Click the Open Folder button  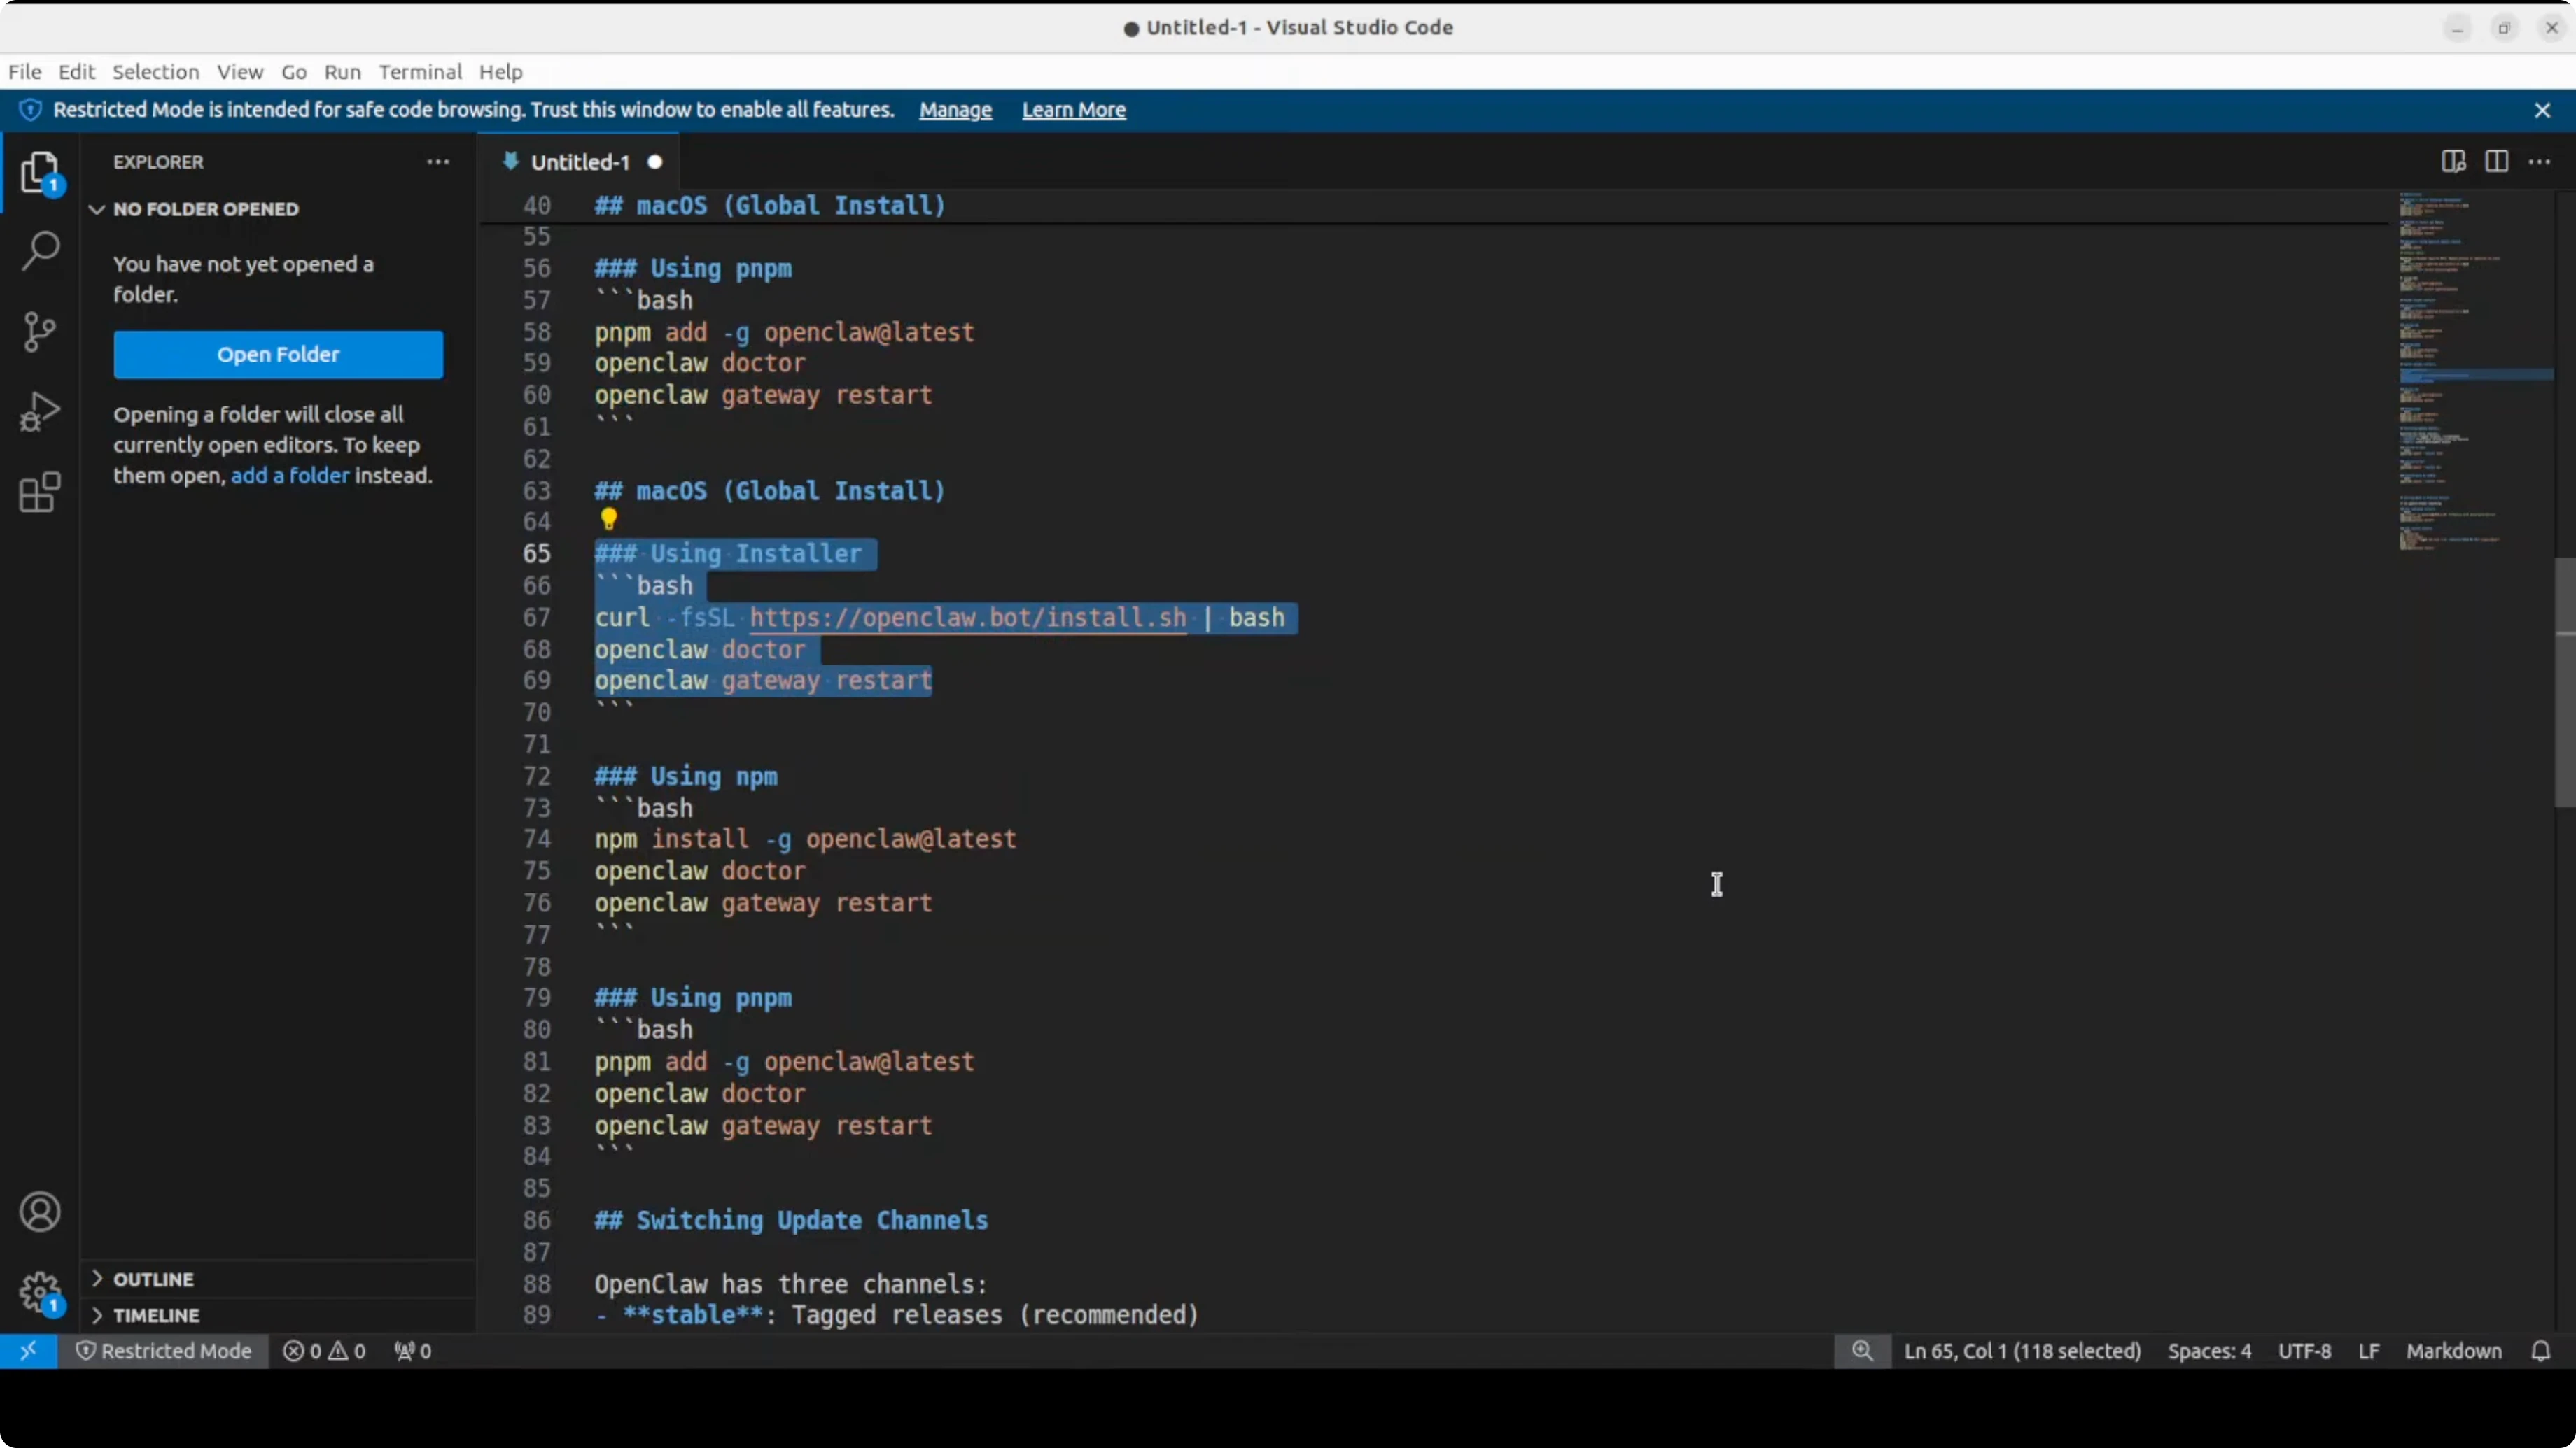tap(278, 355)
